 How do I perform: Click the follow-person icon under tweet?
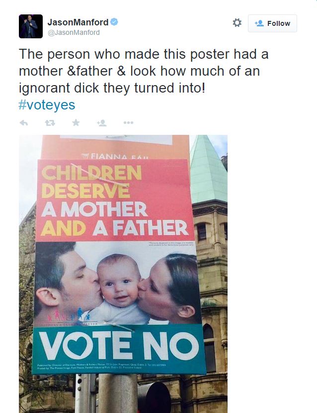point(102,123)
